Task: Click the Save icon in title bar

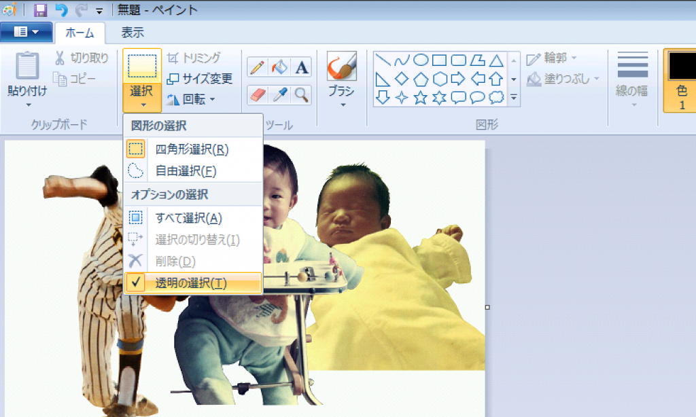Action: click(41, 10)
